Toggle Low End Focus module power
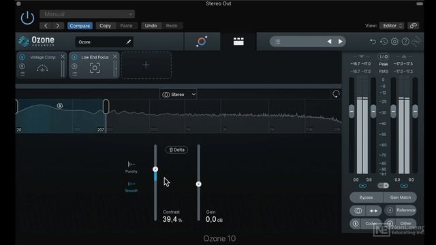 click(x=74, y=57)
